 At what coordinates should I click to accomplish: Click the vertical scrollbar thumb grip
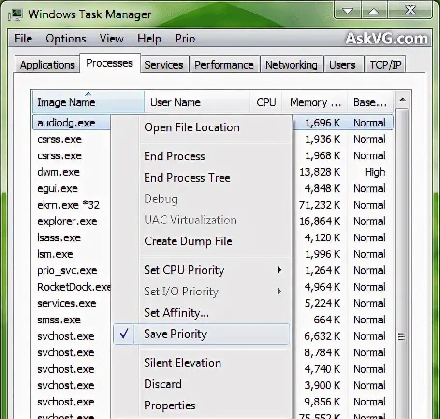coord(402,336)
